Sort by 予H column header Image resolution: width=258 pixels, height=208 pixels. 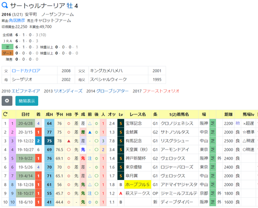[60, 114]
